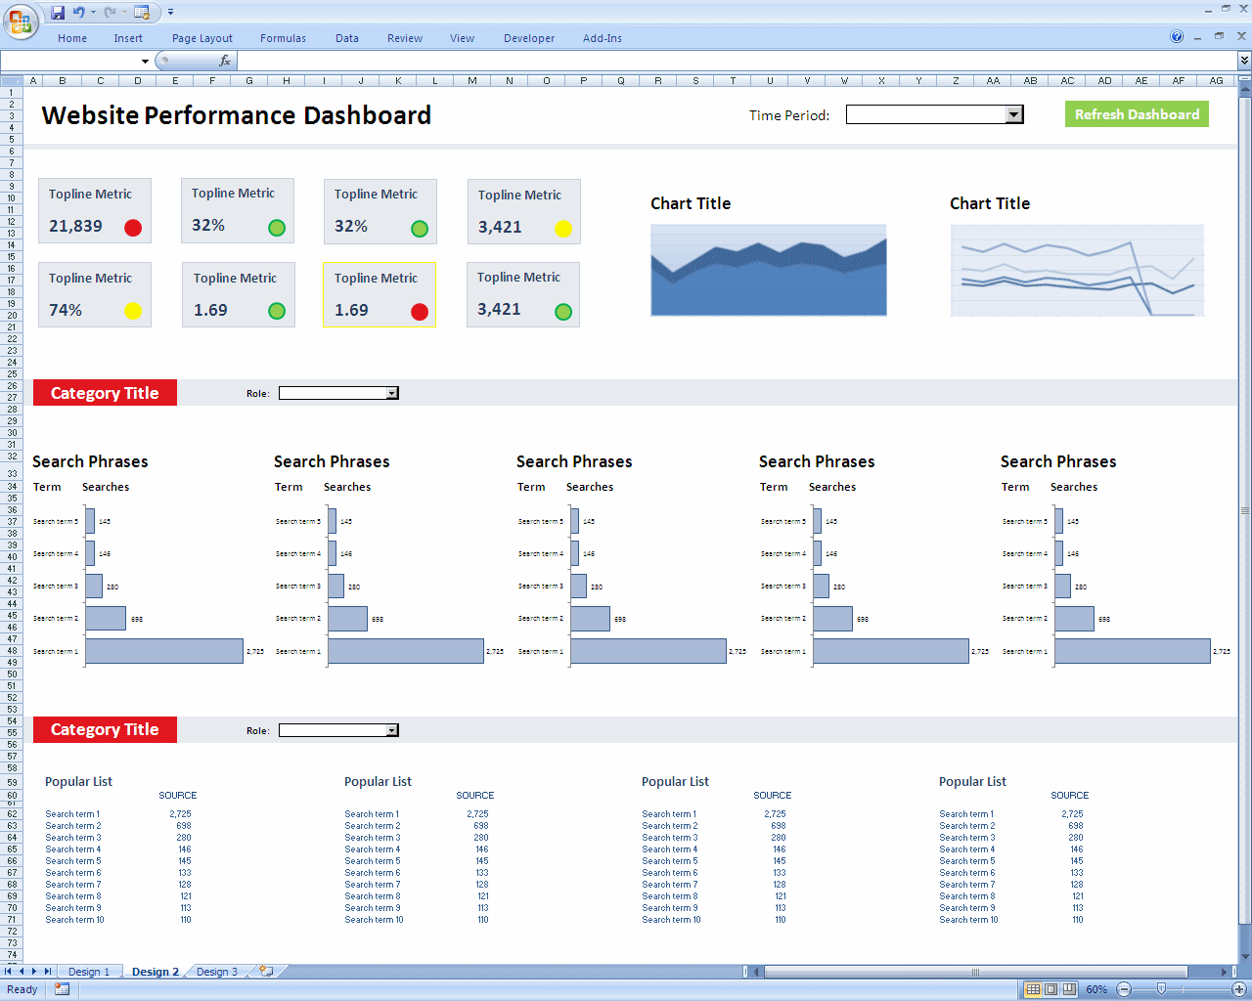This screenshot has height=1001, width=1252.
Task: Click the Refresh Dashboard button
Action: point(1137,114)
